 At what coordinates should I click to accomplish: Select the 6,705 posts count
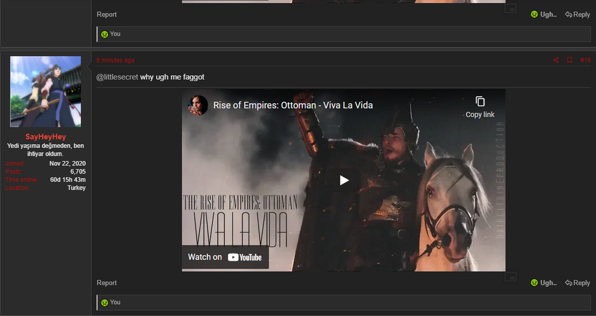(x=78, y=172)
